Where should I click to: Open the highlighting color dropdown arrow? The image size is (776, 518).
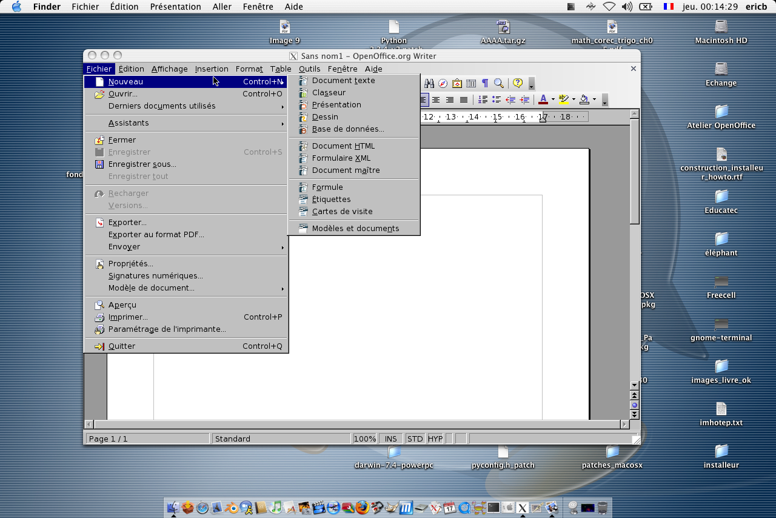[x=574, y=99]
